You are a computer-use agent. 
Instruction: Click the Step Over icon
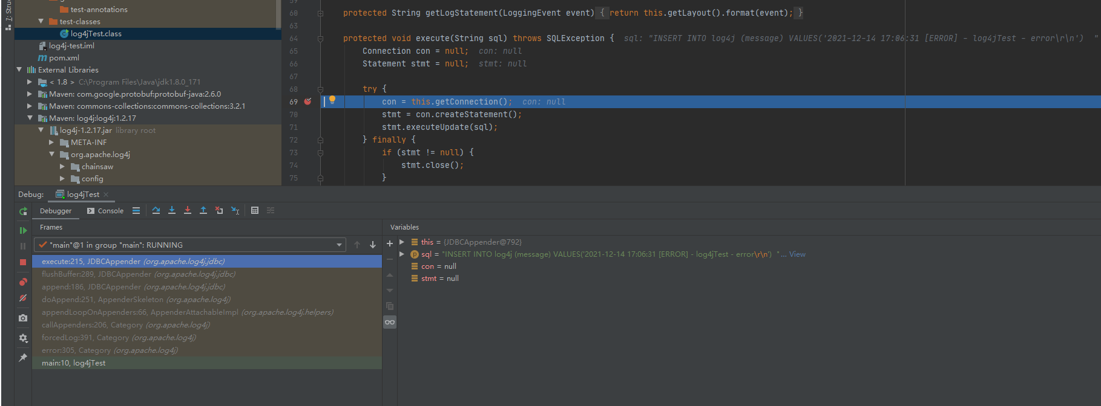tap(156, 210)
